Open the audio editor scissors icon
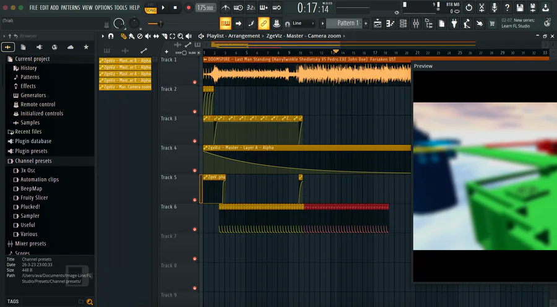The image size is (557, 307). click(481, 7)
